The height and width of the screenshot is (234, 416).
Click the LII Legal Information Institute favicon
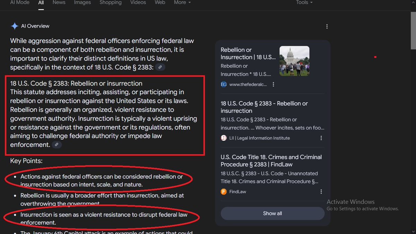pyautogui.click(x=224, y=138)
